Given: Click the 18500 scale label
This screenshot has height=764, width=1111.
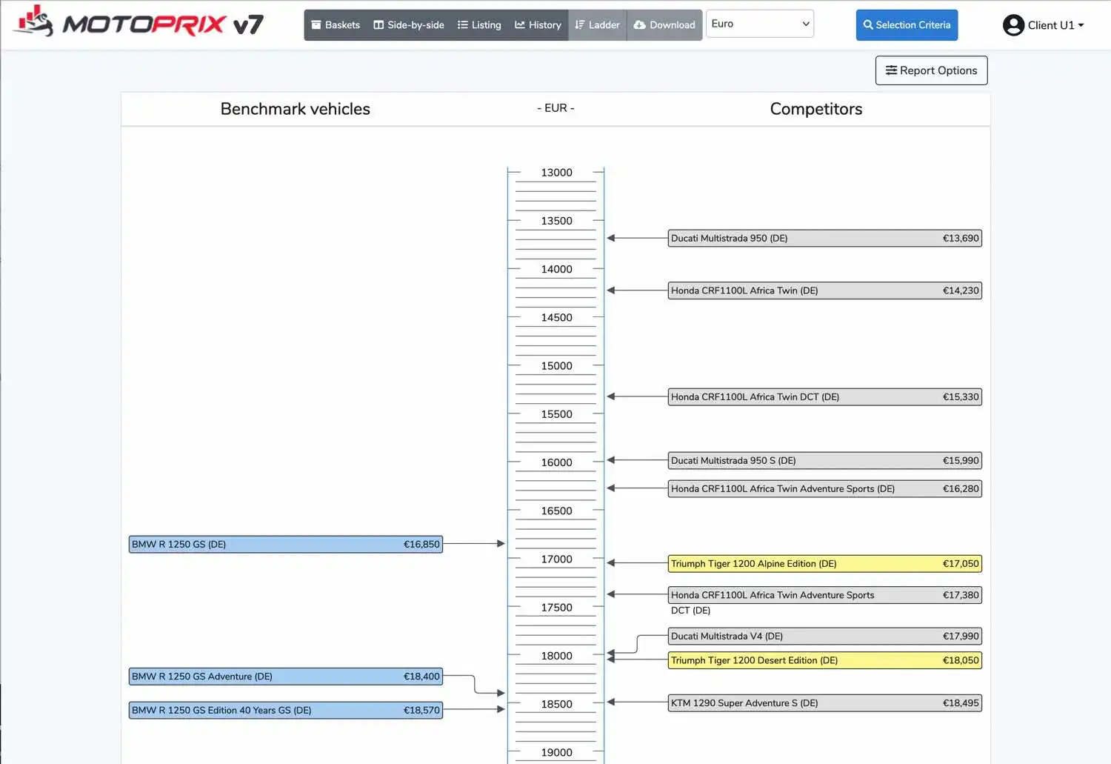Looking at the screenshot, I should [x=556, y=705].
